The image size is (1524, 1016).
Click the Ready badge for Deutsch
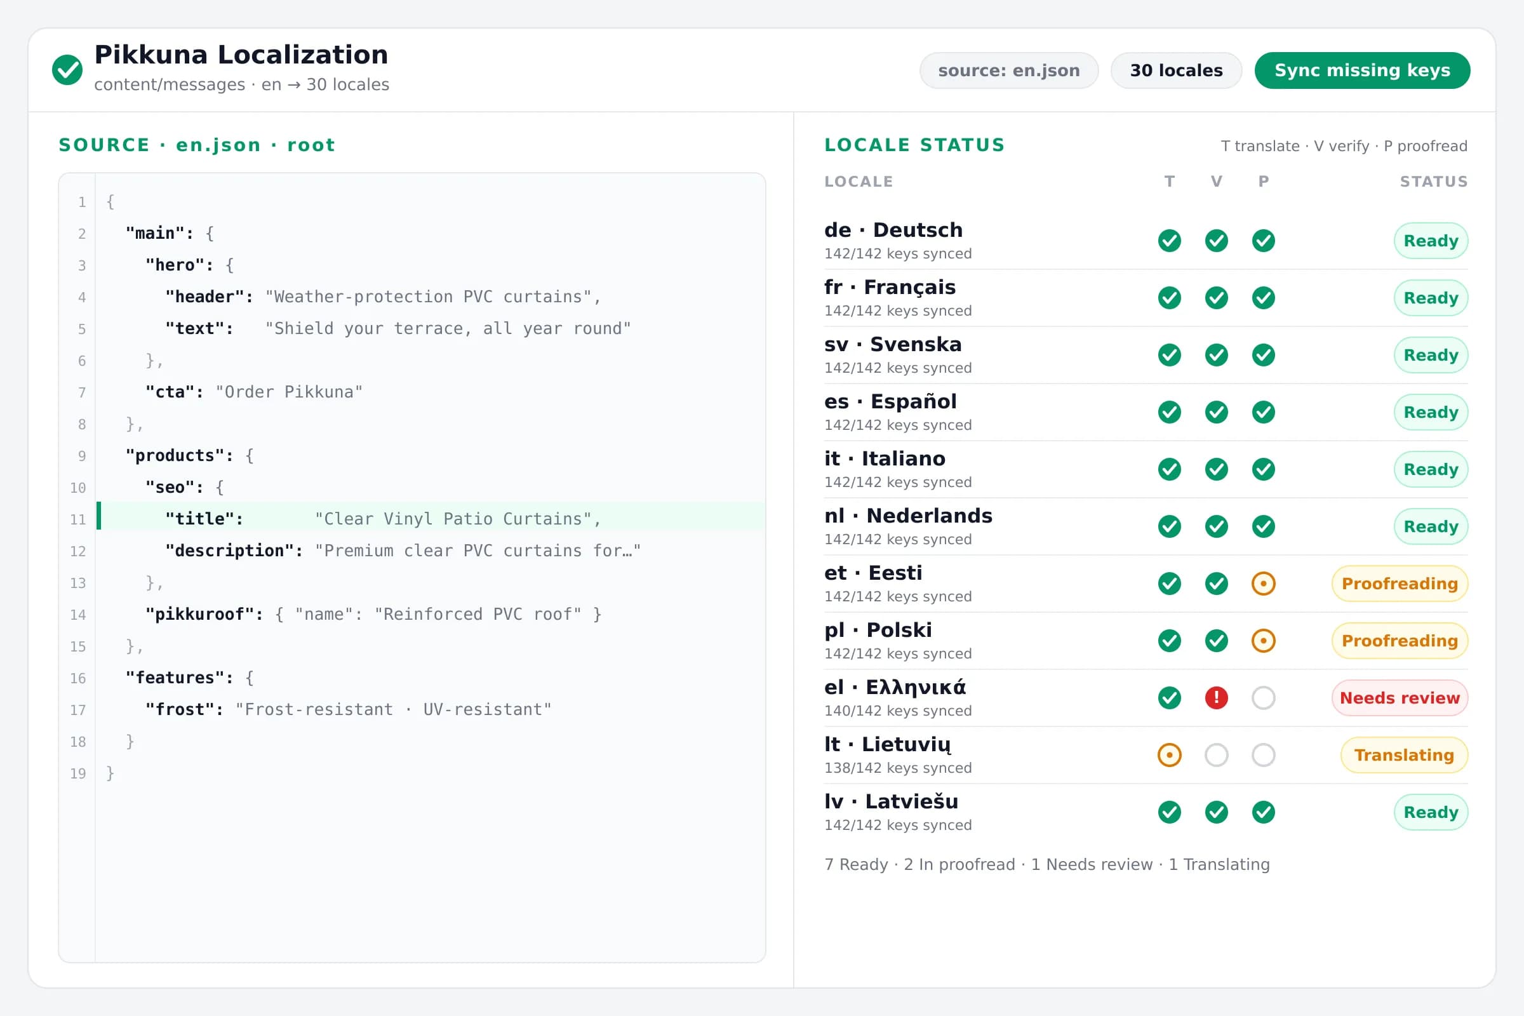(x=1431, y=241)
